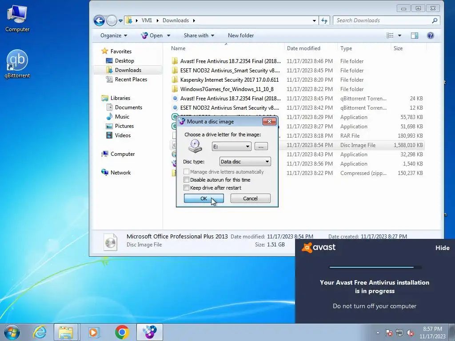
Task: Click the VM1 breadcrumb in address bar
Action: [147, 20]
